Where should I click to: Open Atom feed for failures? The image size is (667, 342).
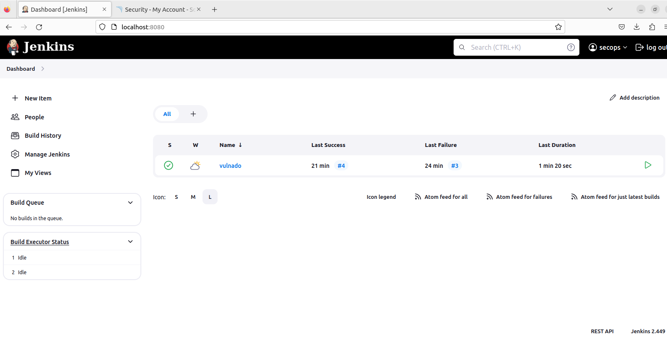click(x=524, y=197)
